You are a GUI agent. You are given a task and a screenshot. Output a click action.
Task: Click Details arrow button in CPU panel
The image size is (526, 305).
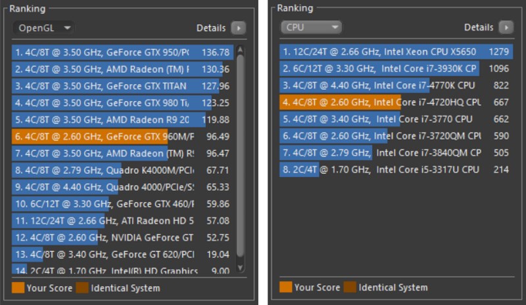tap(506, 28)
